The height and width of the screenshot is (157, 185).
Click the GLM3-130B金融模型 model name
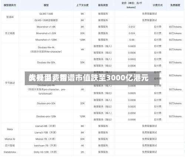[x=46, y=20]
